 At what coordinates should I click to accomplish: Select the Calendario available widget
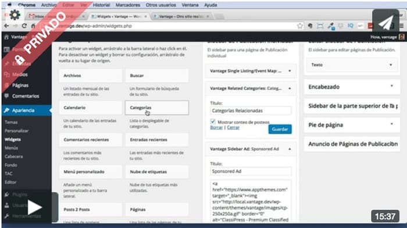pyautogui.click(x=90, y=108)
